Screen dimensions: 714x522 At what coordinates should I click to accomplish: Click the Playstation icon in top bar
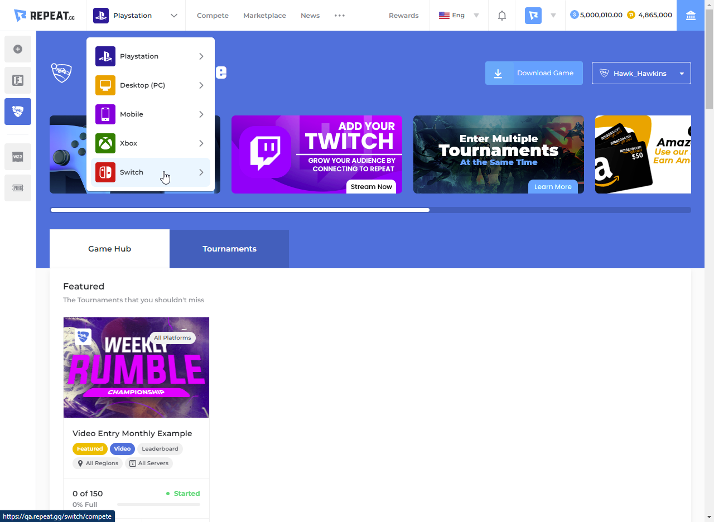[101, 16]
